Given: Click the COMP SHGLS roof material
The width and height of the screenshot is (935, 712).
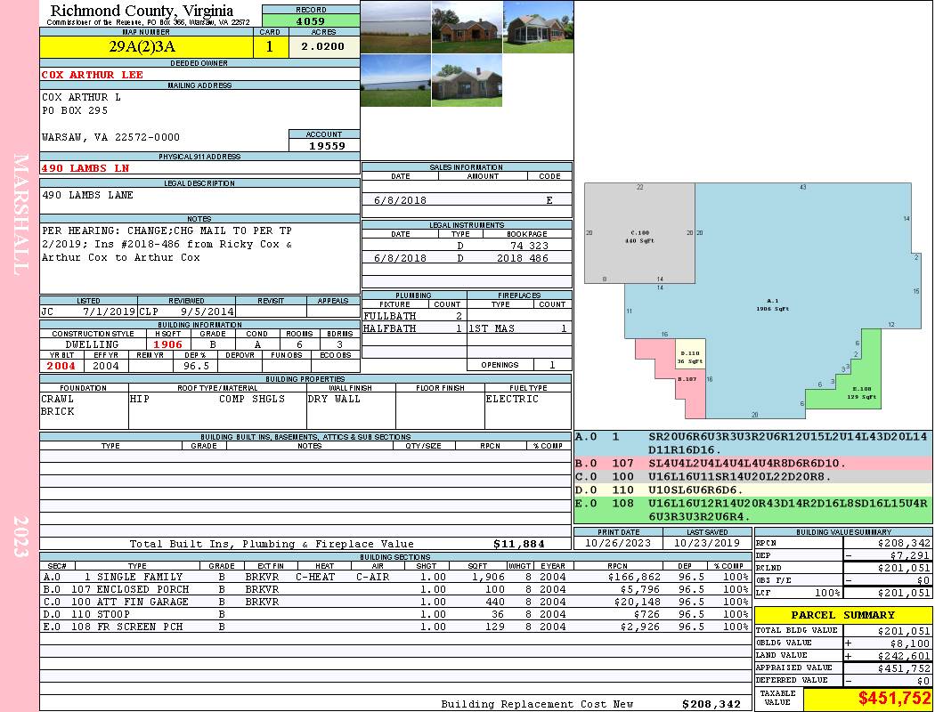Looking at the screenshot, I should click(x=252, y=400).
